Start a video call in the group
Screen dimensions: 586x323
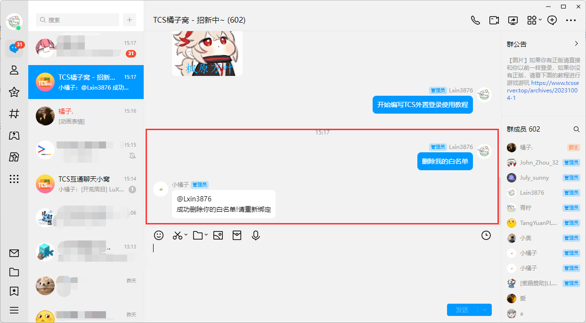click(494, 20)
